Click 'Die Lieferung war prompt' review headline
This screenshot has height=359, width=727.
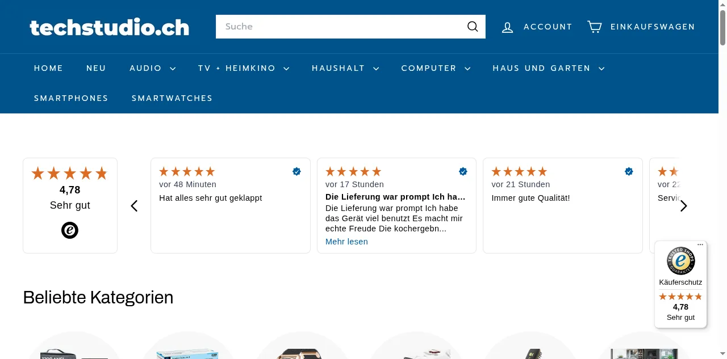point(395,197)
